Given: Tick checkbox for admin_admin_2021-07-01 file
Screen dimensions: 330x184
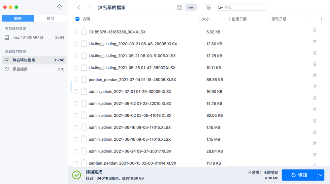Looking at the screenshot, I should tap(76, 92).
